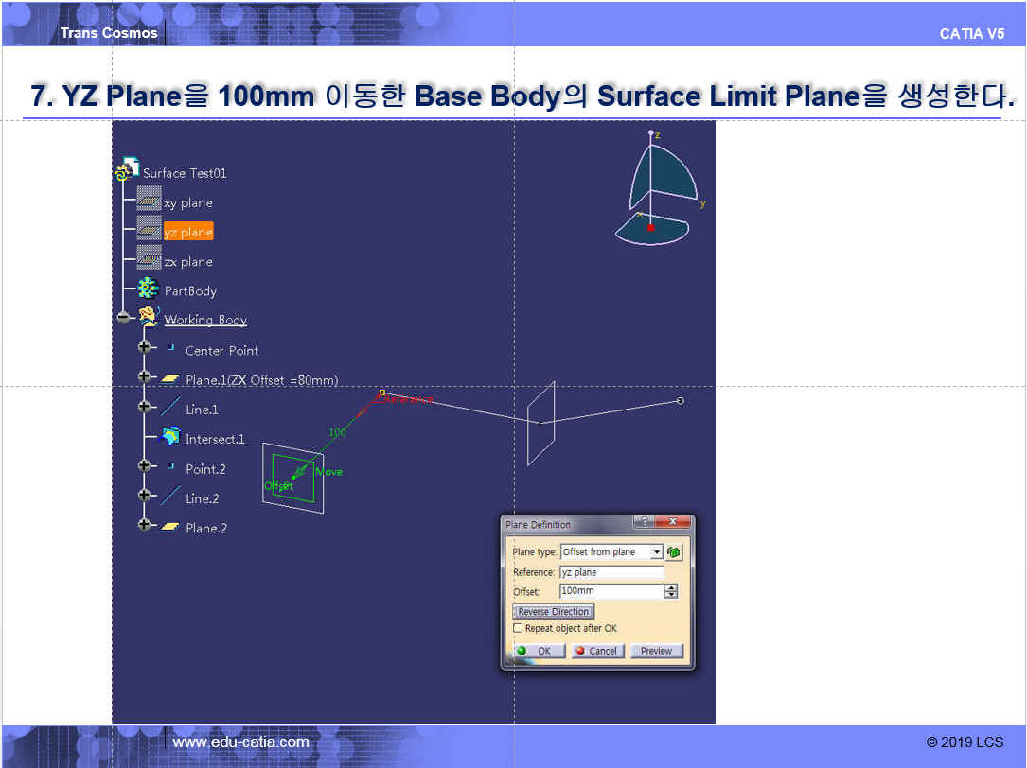This screenshot has height=768, width=1027.
Task: Click the lock icon beside Plane type
Action: [673, 552]
